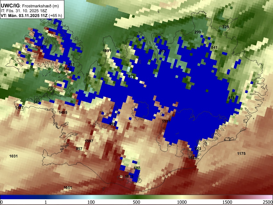Click the map value "411"

231,98
